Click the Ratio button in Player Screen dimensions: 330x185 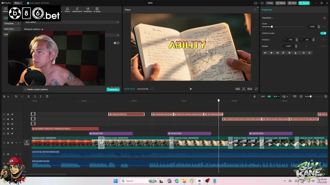click(250, 89)
